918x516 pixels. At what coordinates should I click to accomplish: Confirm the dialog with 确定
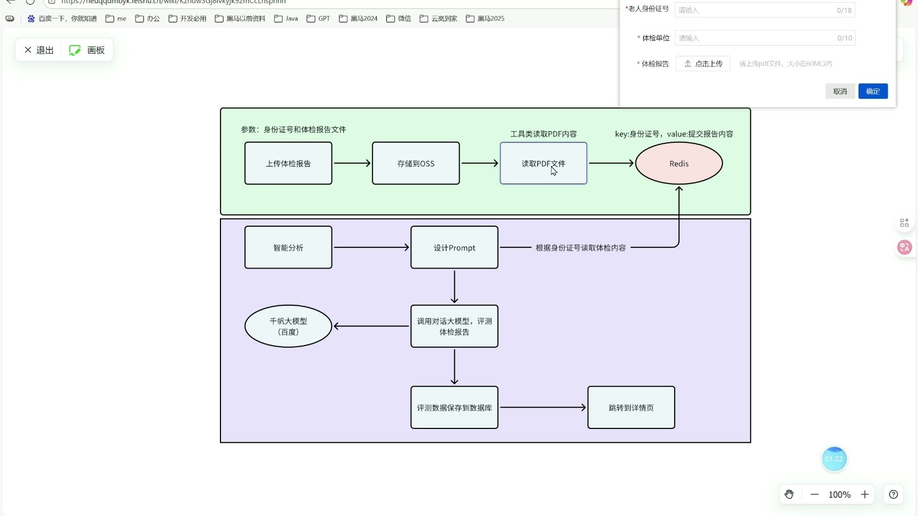coord(873,91)
